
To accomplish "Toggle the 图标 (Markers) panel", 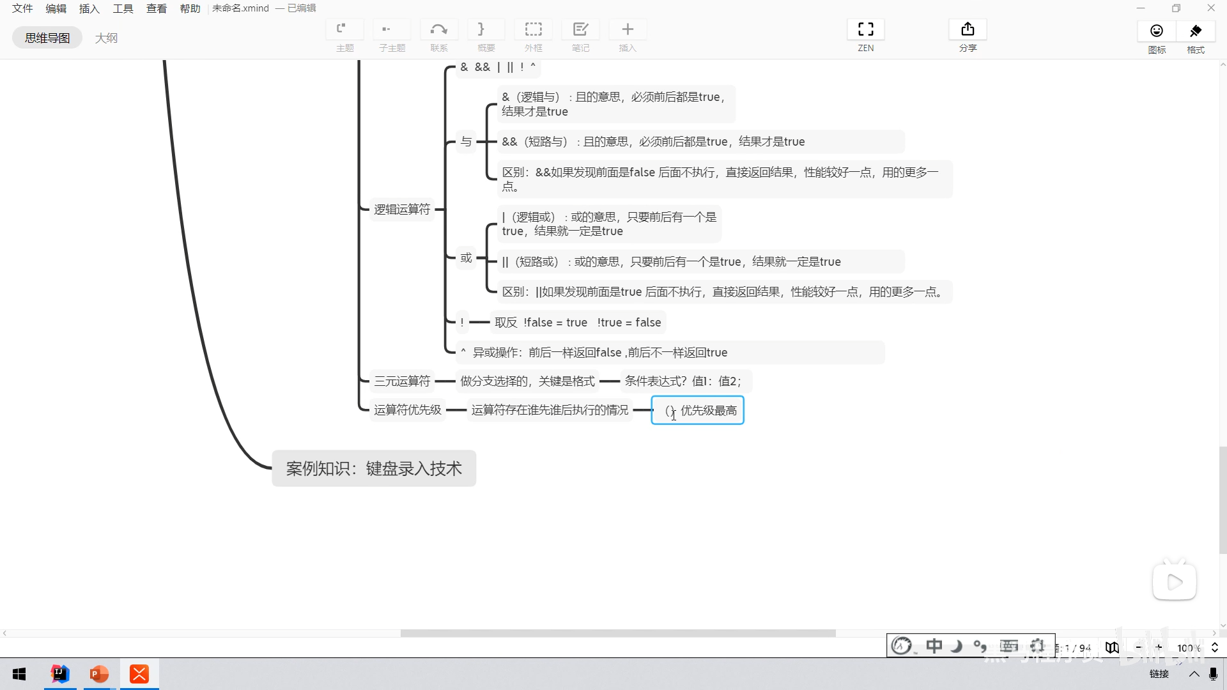I will click(1157, 31).
